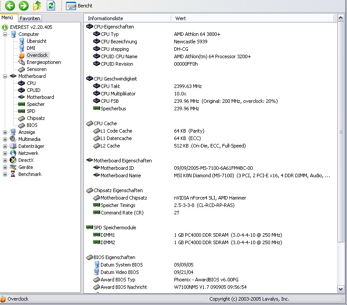Image resolution: width=347 pixels, height=305 pixels.
Task: Select the CPU Bezeichnung row
Action: click(210, 42)
